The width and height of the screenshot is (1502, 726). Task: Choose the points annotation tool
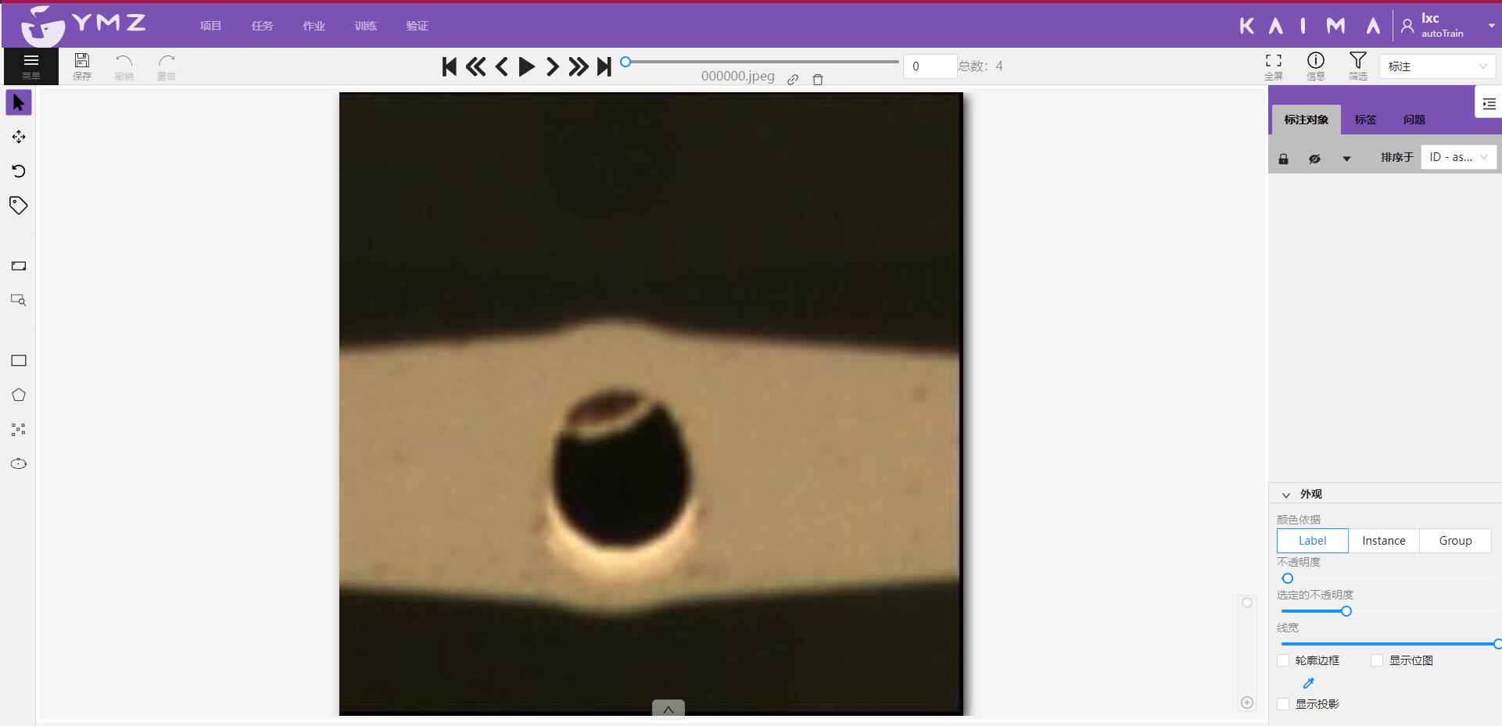coord(19,429)
